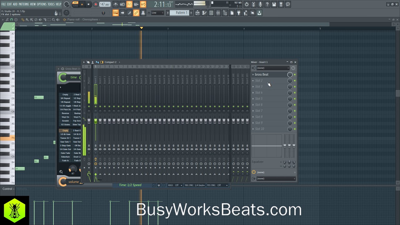Pause playback with the pause button
Screen dimensions: 400x225
[x=82, y=4]
